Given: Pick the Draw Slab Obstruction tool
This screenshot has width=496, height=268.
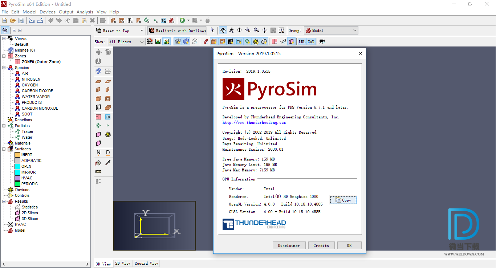Looking at the screenshot, I should coord(98,82).
